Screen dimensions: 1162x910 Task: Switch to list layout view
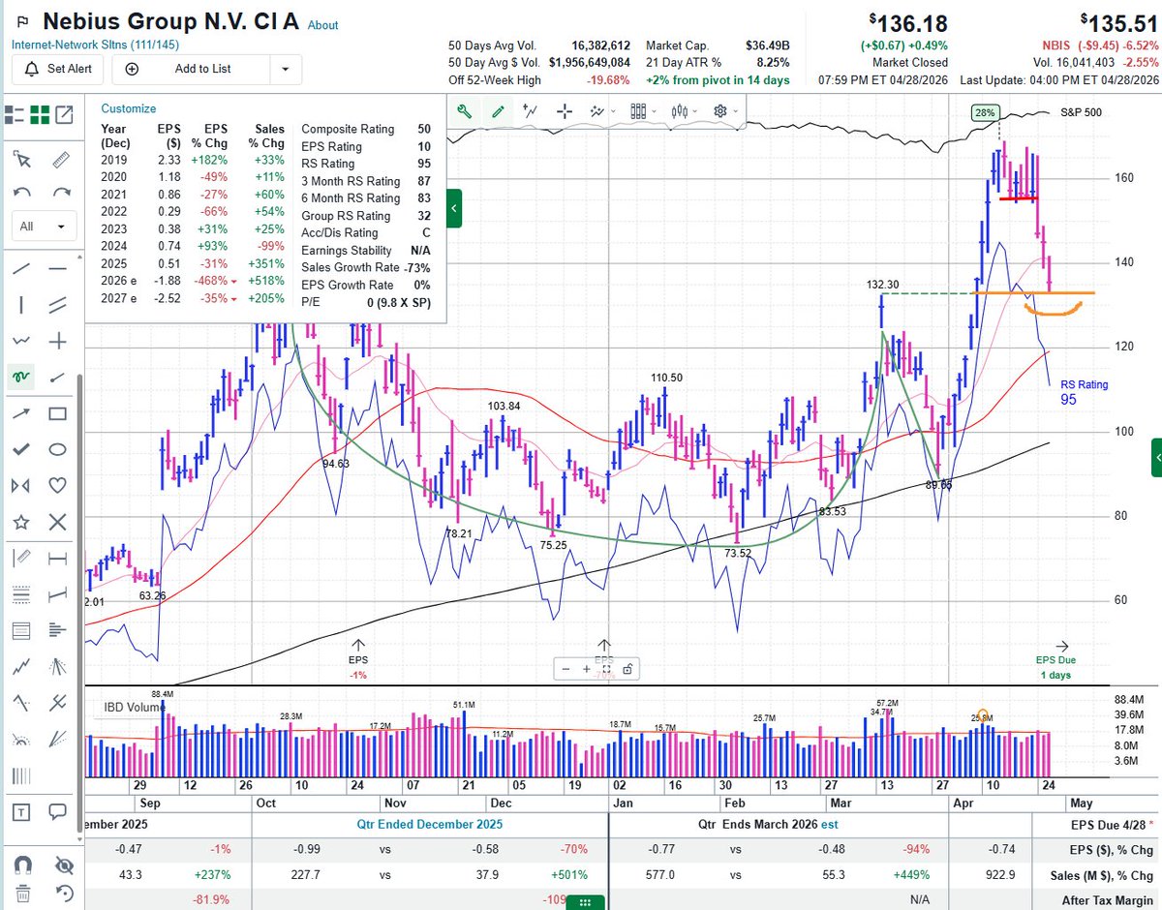click(x=14, y=115)
